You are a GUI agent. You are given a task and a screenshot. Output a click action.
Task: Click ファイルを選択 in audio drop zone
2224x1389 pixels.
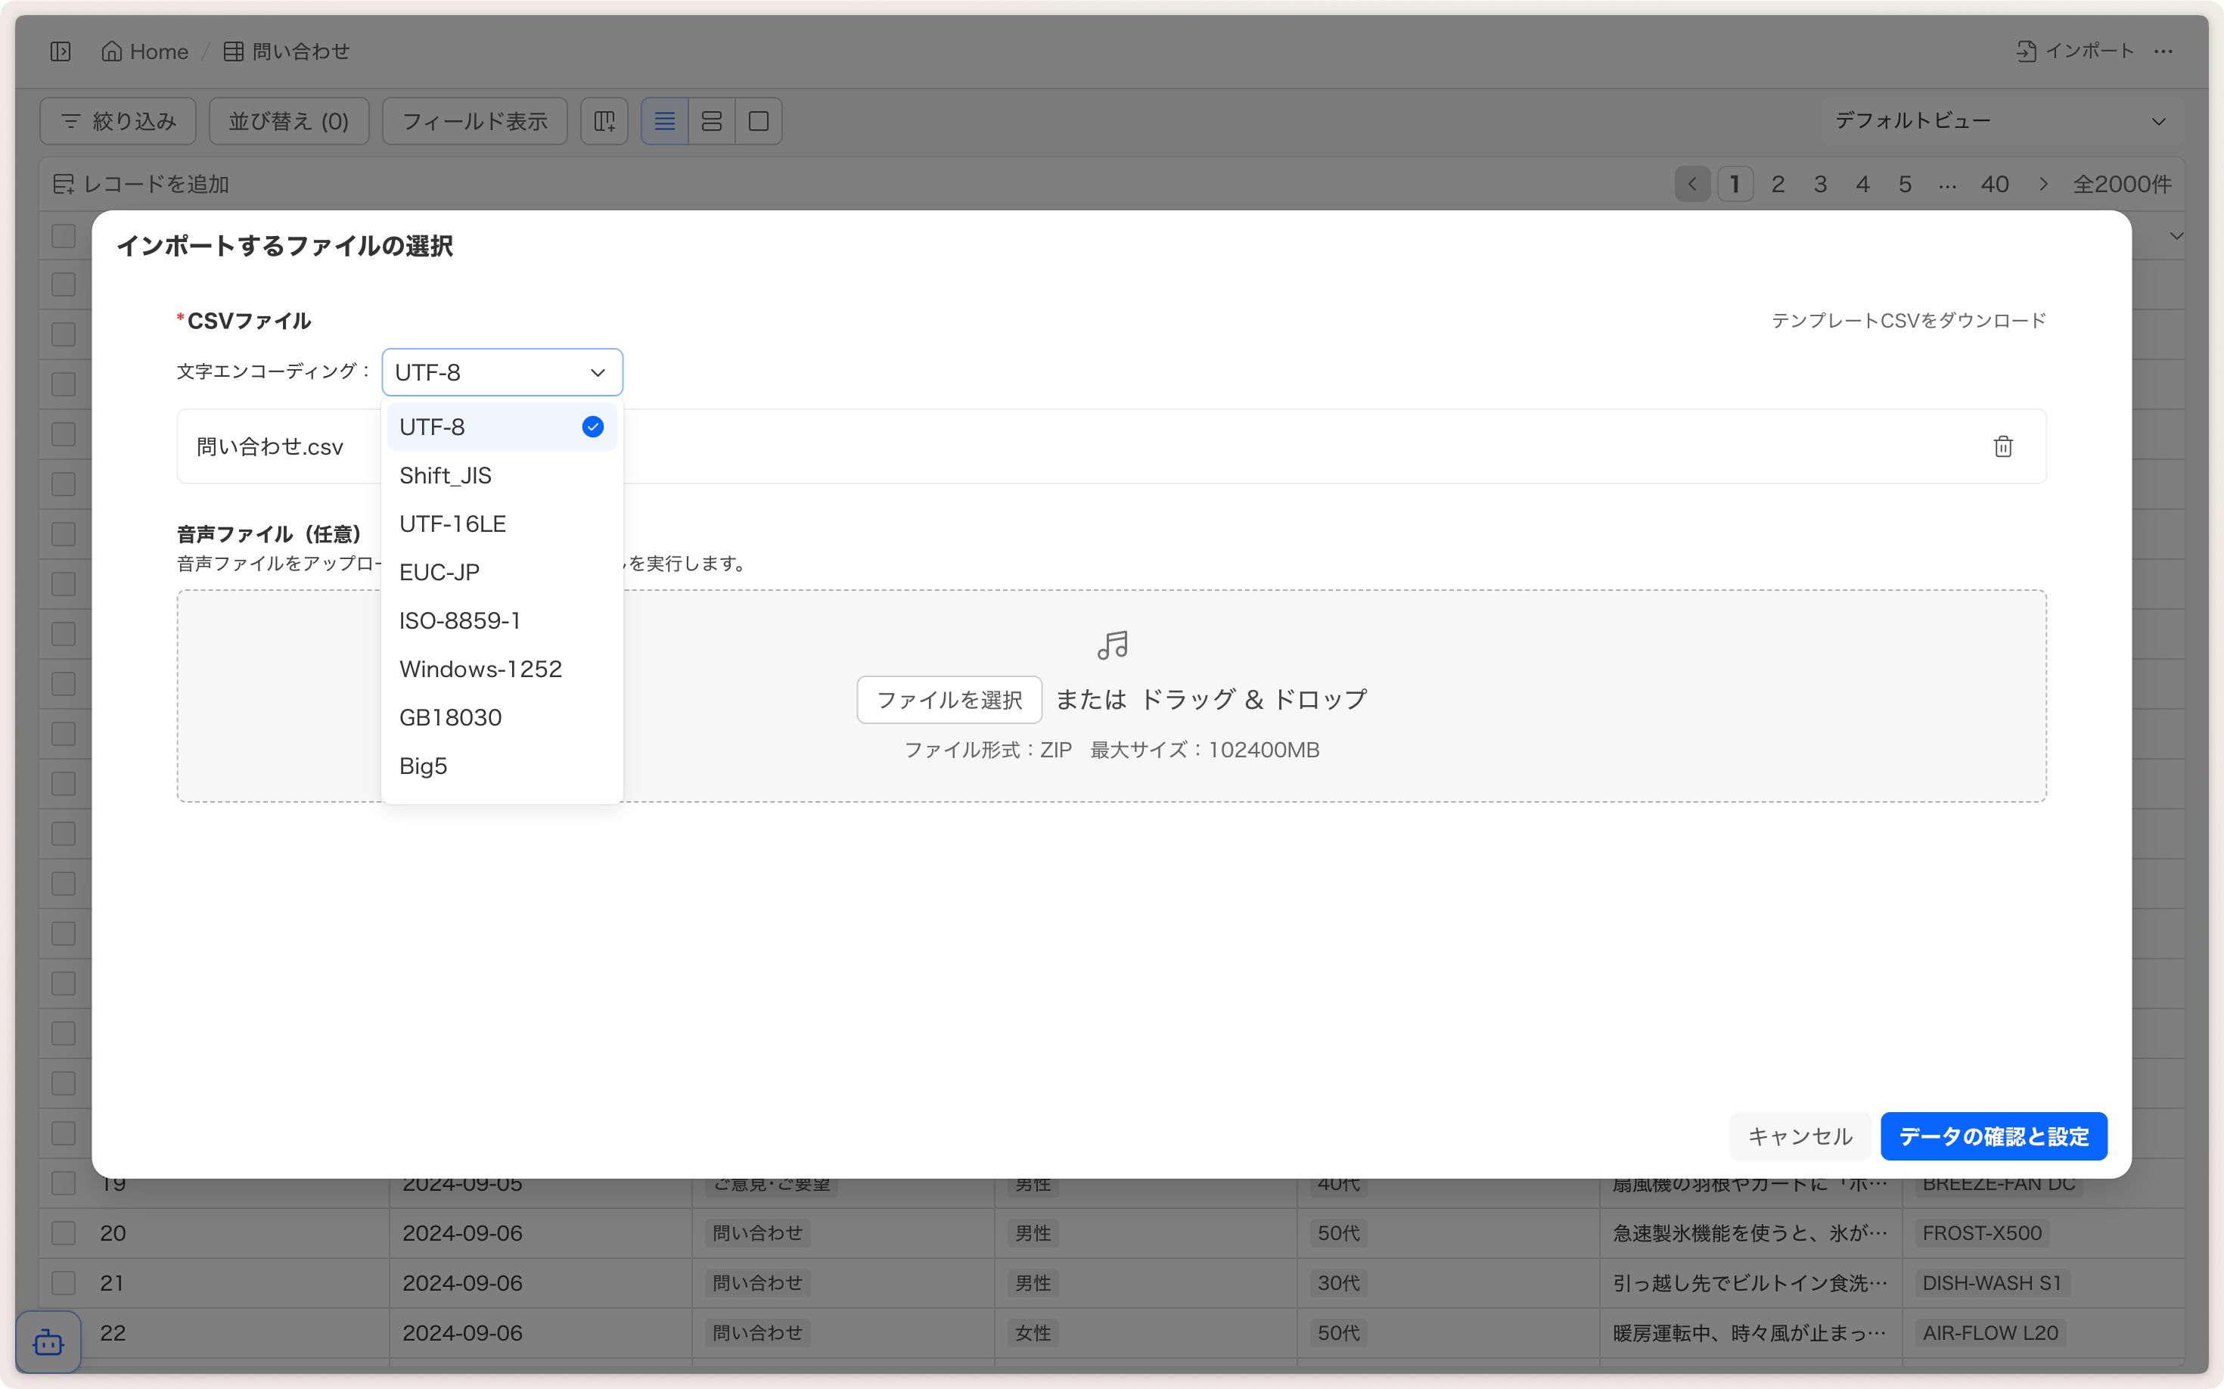[949, 700]
